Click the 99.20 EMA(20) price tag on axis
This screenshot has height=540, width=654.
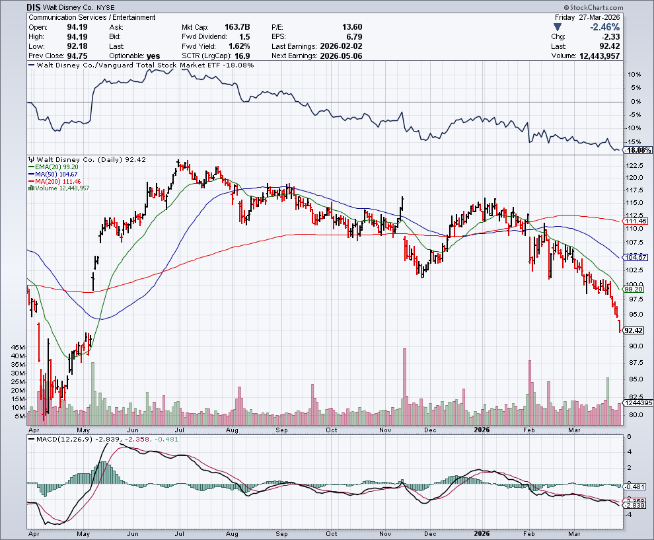point(633,289)
